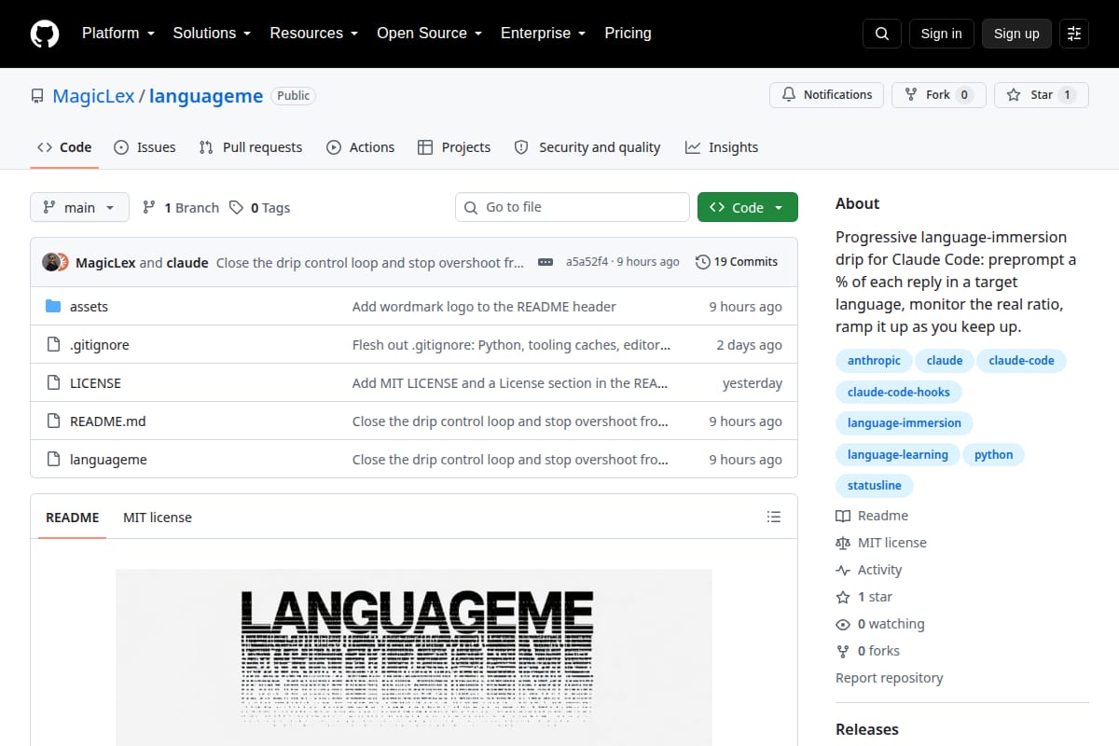Click the star icon beside 1 star

point(843,597)
